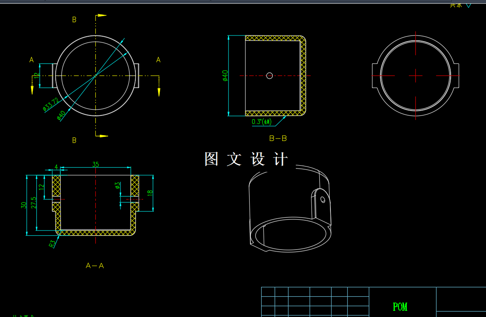Click the "B-B" section view label
This screenshot has width=486, height=317.
coord(278,139)
